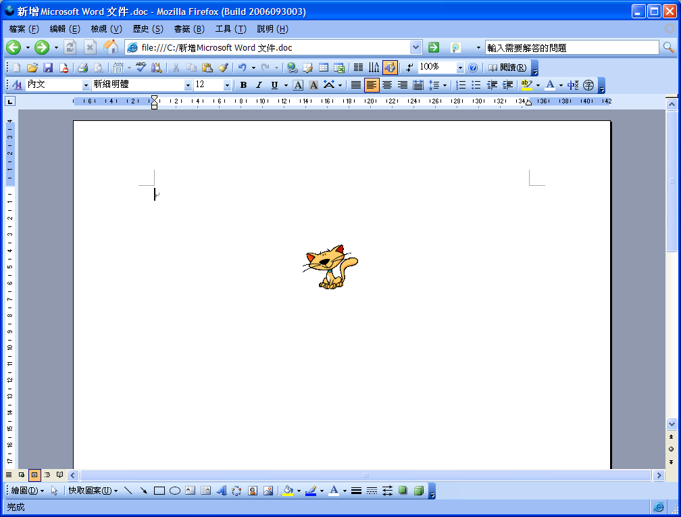The width and height of the screenshot is (681, 517).
Task: Expand the zoom 100% dropdown
Action: (x=460, y=68)
